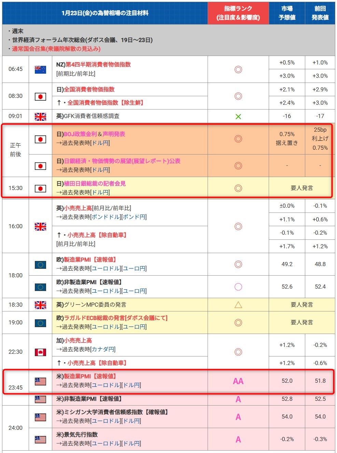This screenshot has height=453, width=337.
Task: Click the Canada flag in the 22:30 row
Action: click(x=40, y=352)
